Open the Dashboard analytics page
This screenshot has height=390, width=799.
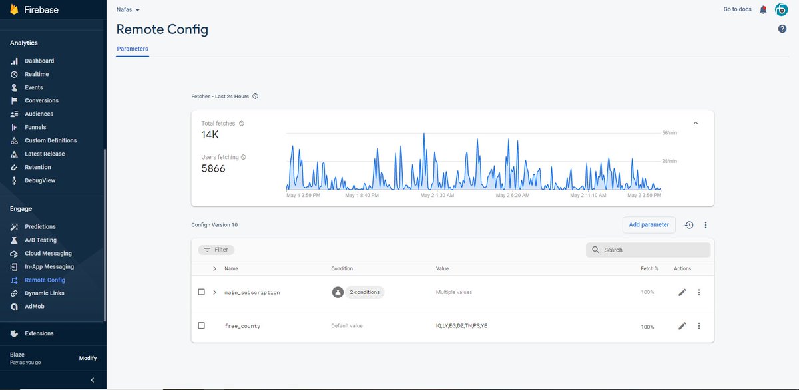pyautogui.click(x=39, y=61)
